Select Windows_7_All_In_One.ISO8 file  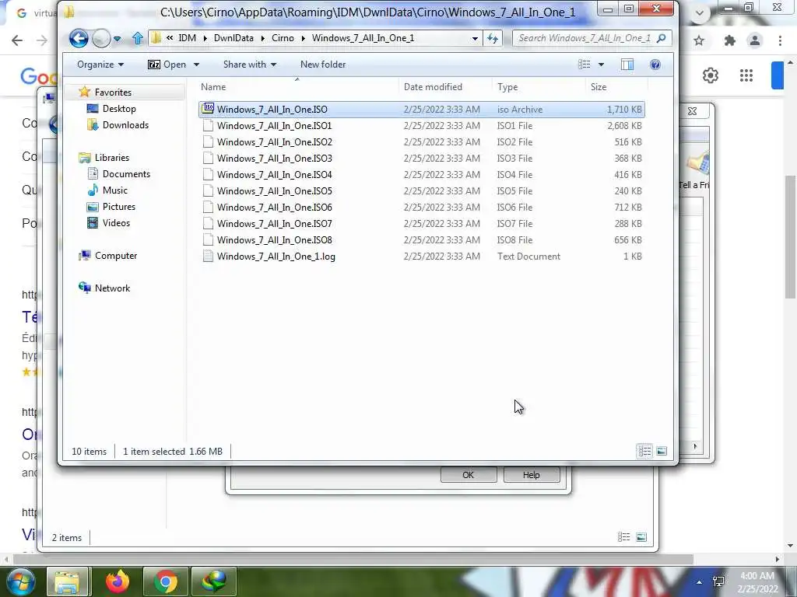tap(421, 239)
